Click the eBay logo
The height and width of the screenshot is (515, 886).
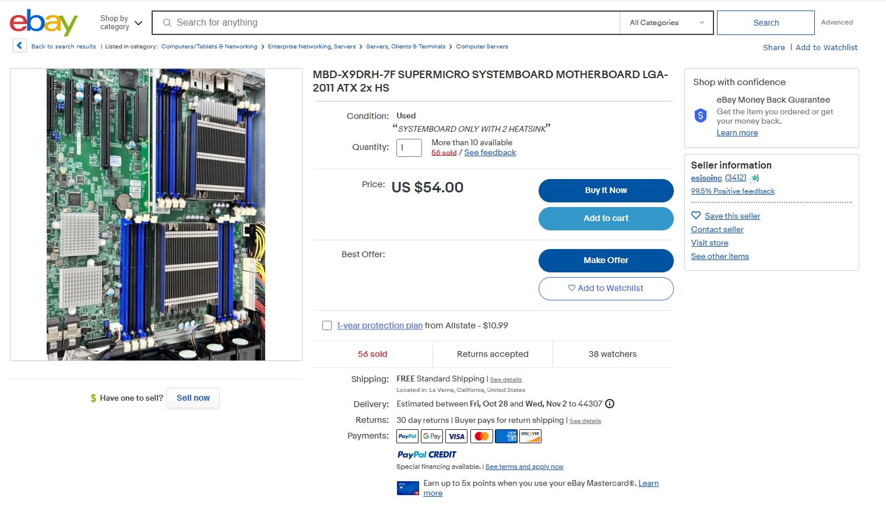coord(44,23)
